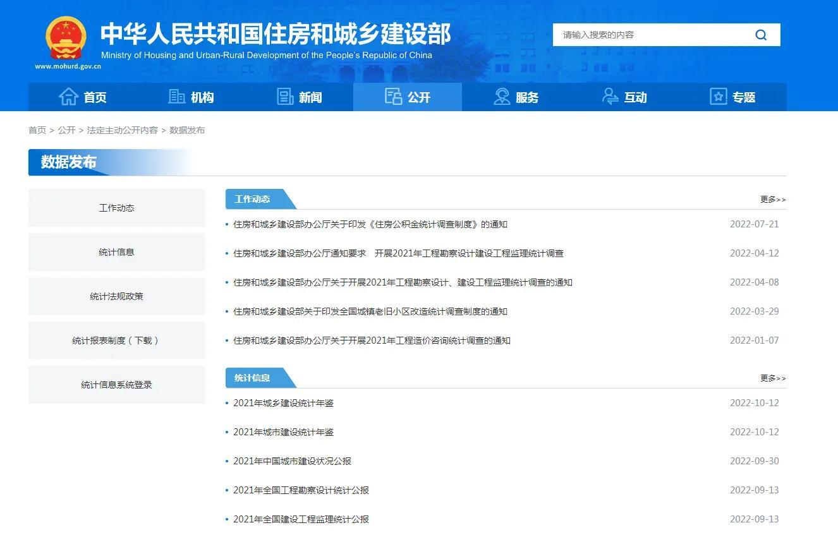Screen dimensions: 838x542
Task: Click the 中华人民共和国住房和城乡建设部 site title
Action: pos(276,33)
